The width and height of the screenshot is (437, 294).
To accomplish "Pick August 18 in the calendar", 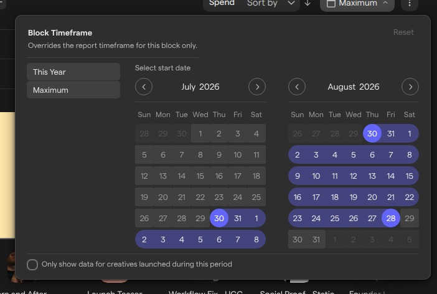I will pyautogui.click(x=335, y=197).
